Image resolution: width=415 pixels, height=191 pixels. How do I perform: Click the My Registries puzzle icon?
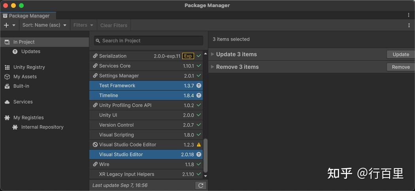click(8, 118)
